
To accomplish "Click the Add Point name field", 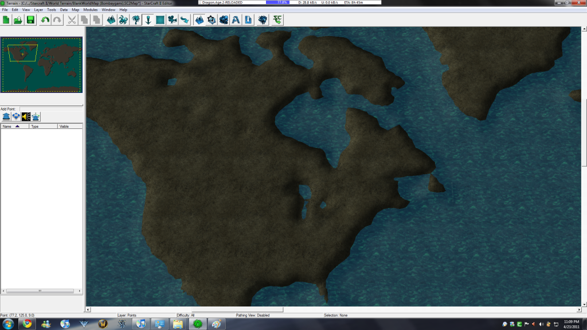I will (x=51, y=109).
